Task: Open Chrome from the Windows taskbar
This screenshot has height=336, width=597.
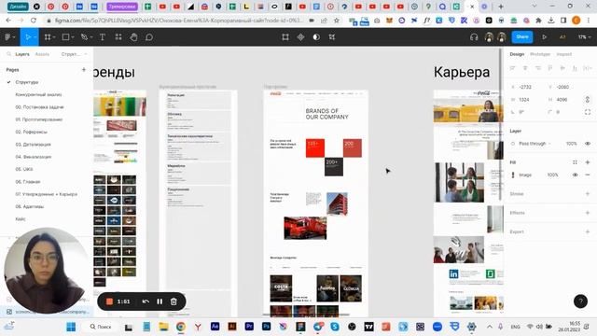Action: pyautogui.click(x=180, y=327)
